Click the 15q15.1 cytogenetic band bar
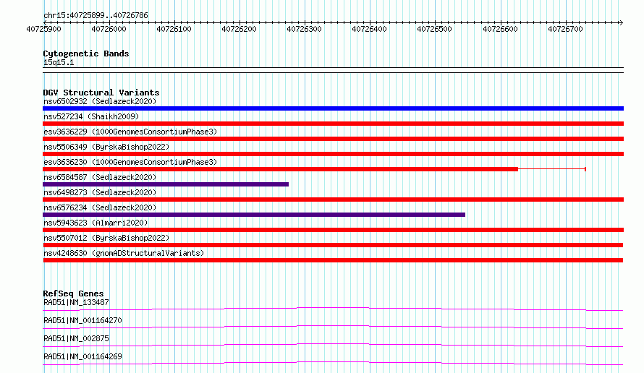Screen dimensions: 644x373 333,70
